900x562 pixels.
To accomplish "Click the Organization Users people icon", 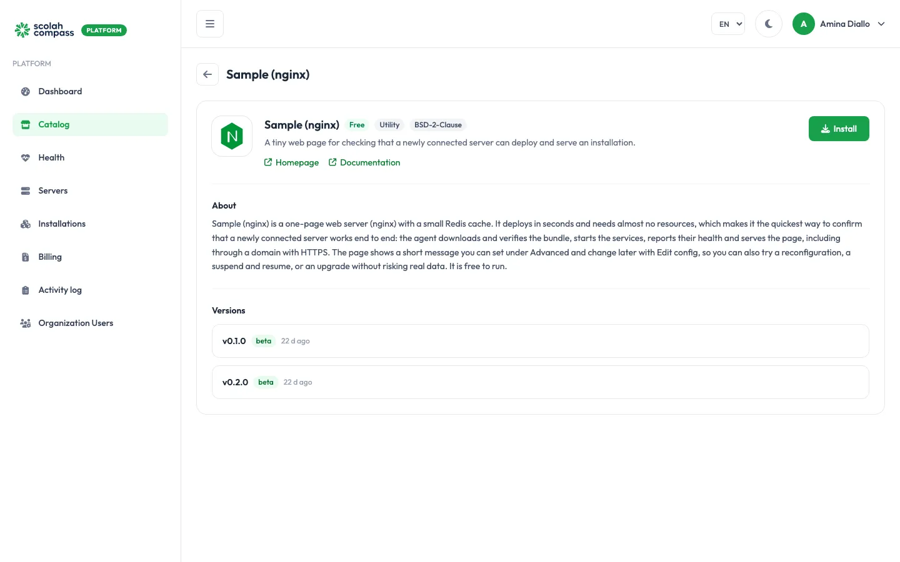I will [26, 323].
